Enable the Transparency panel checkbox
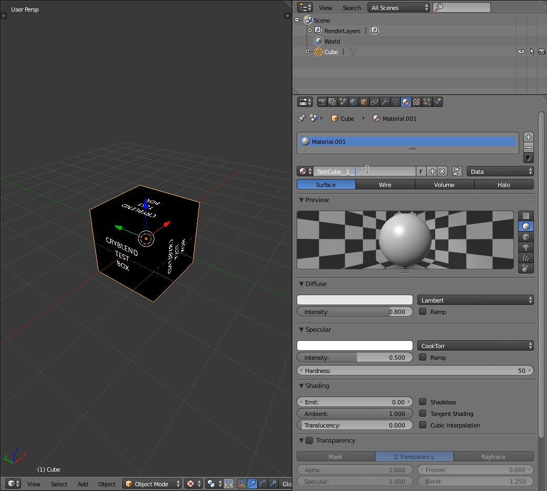 pyautogui.click(x=309, y=441)
